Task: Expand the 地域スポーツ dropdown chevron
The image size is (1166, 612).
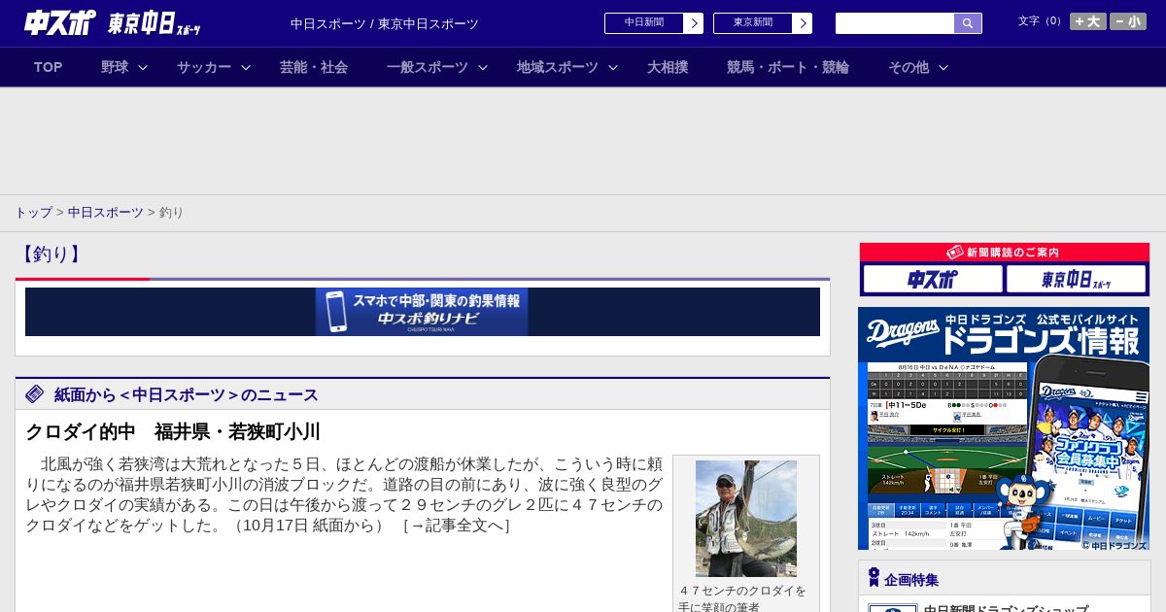Action: (613, 67)
